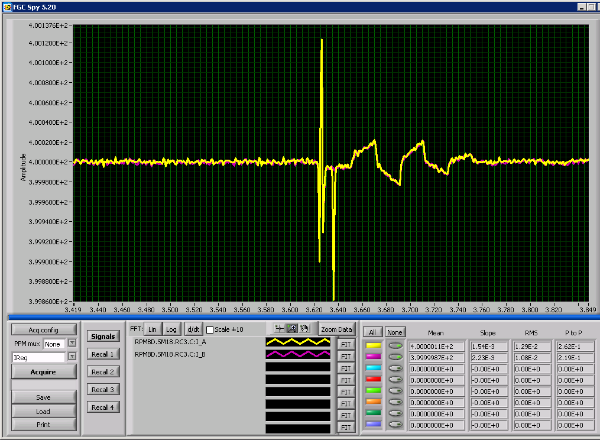Click FIT for RPMBD.SM18.RC3.C:I_B
600x440 pixels.
pos(346,357)
